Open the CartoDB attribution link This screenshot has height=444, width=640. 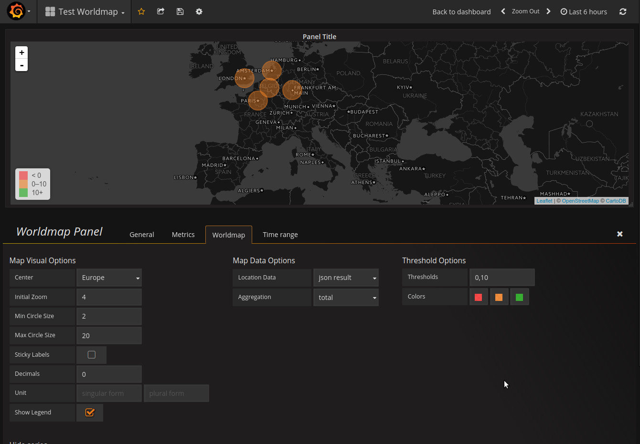tap(616, 201)
